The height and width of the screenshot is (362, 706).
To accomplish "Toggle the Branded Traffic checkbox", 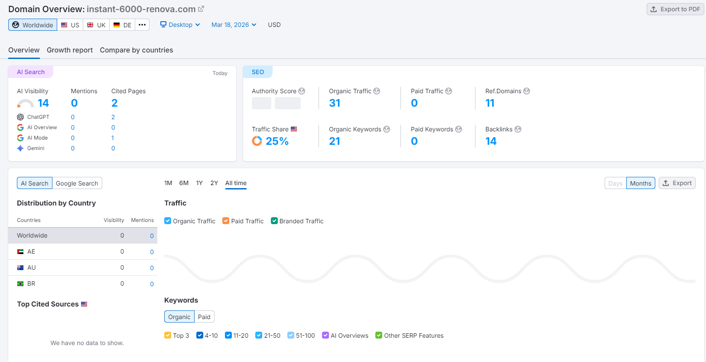I will 274,221.
